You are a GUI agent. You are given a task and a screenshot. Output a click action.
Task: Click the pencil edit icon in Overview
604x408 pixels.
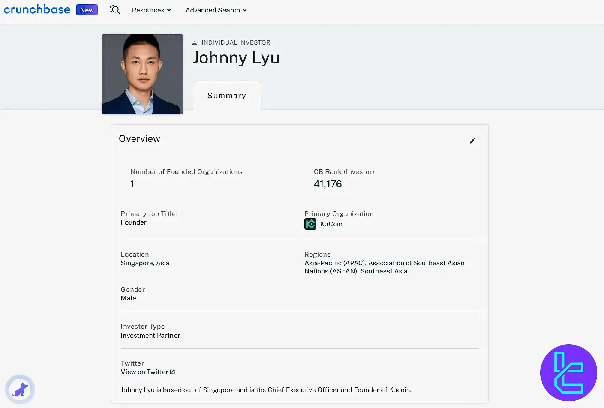(x=473, y=141)
